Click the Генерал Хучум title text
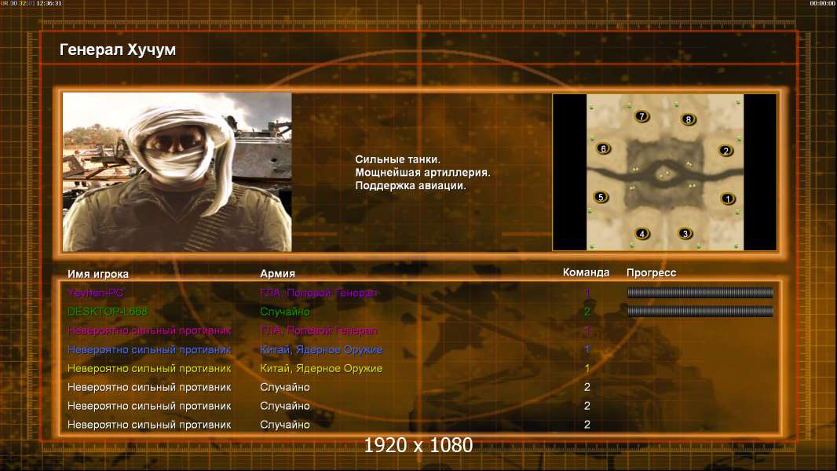 tap(118, 49)
